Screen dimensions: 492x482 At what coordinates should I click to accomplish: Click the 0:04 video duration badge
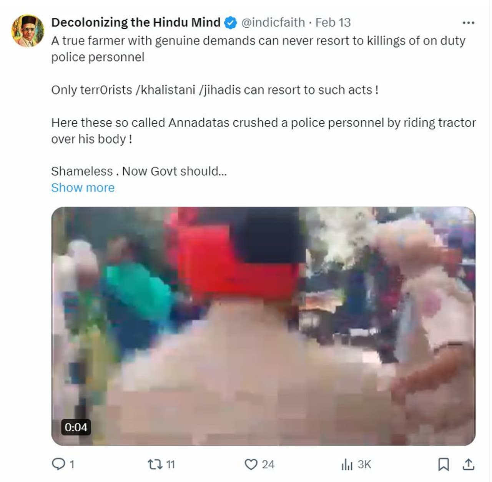pos(76,427)
